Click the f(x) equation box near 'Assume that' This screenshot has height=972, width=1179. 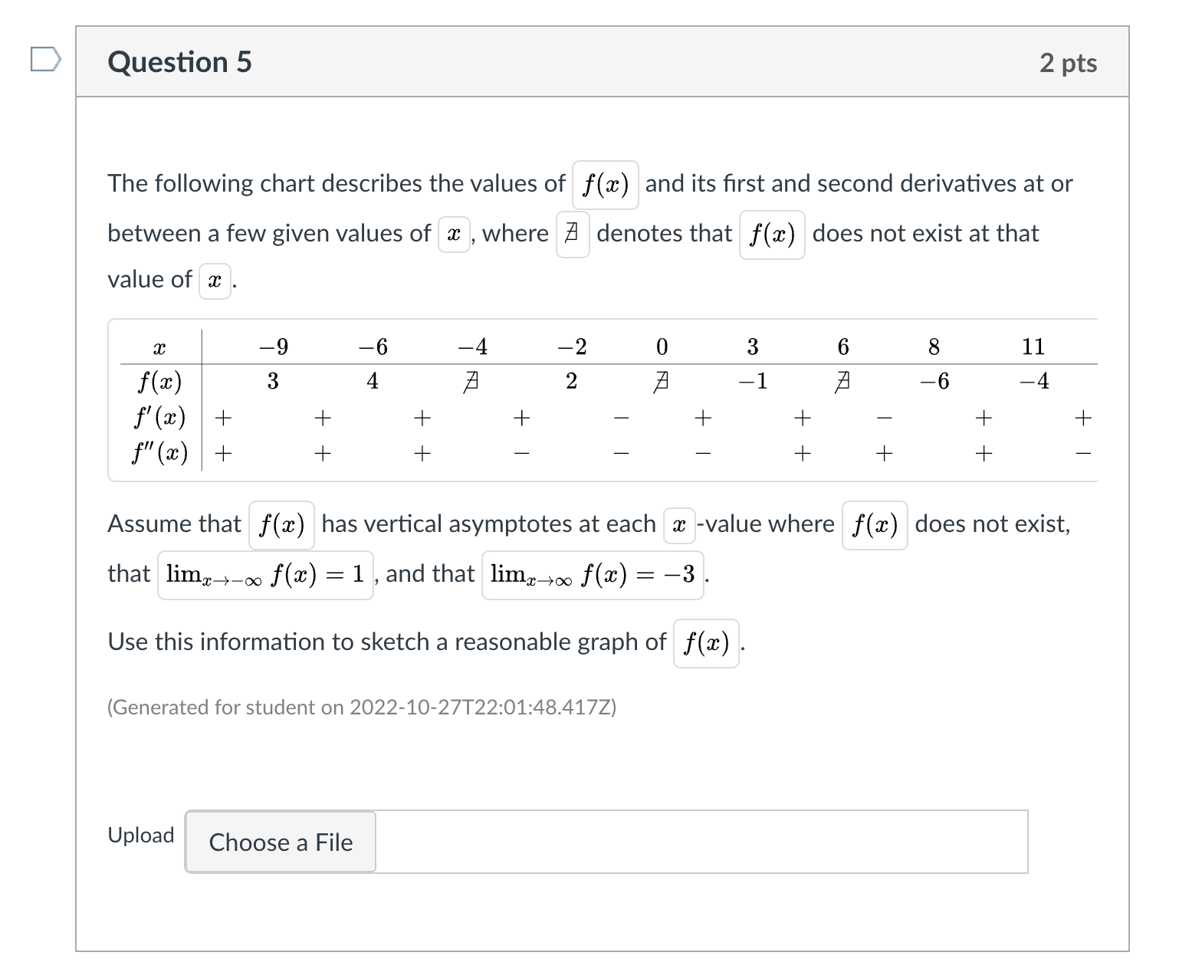coord(281,527)
